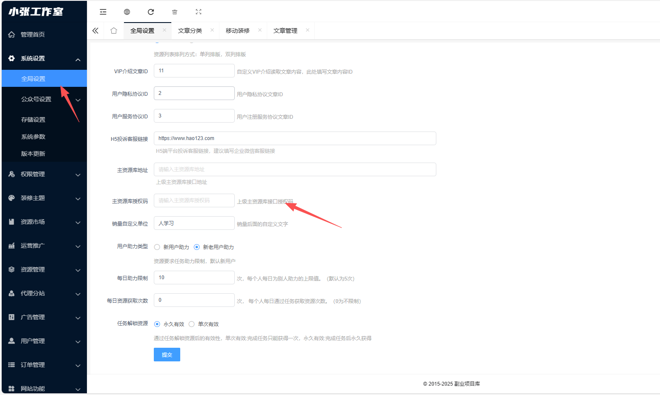Viewport: 660px width, 395px height.
Task: Open the language globe icon
Action: pos(127,11)
